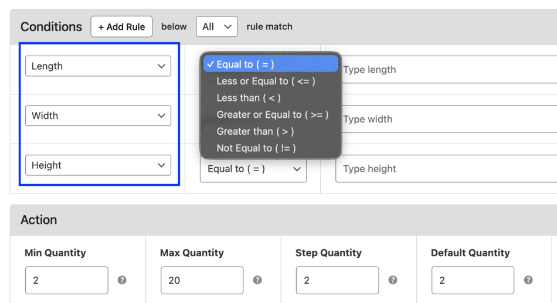This screenshot has height=303, width=557.
Task: Open help icon beside Min Quantity
Action: click(x=122, y=280)
